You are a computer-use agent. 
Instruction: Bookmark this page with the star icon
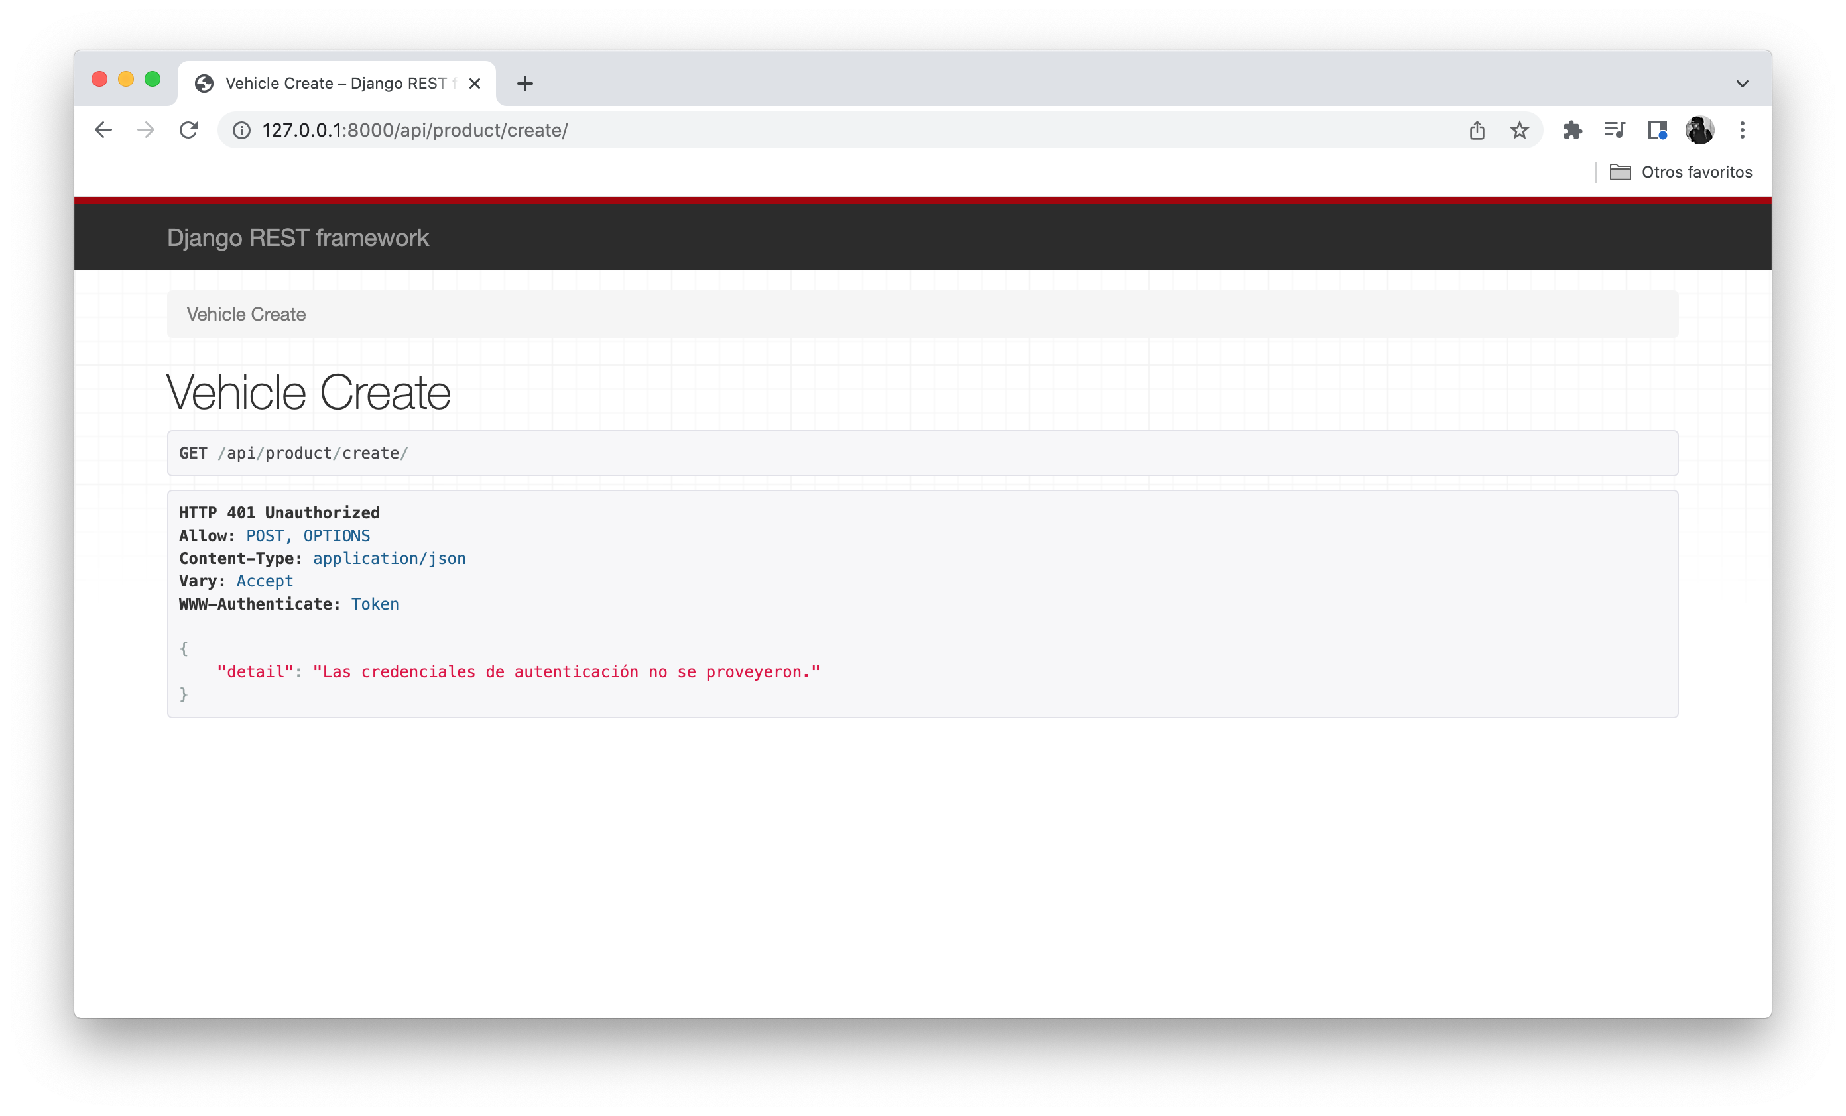click(x=1519, y=130)
